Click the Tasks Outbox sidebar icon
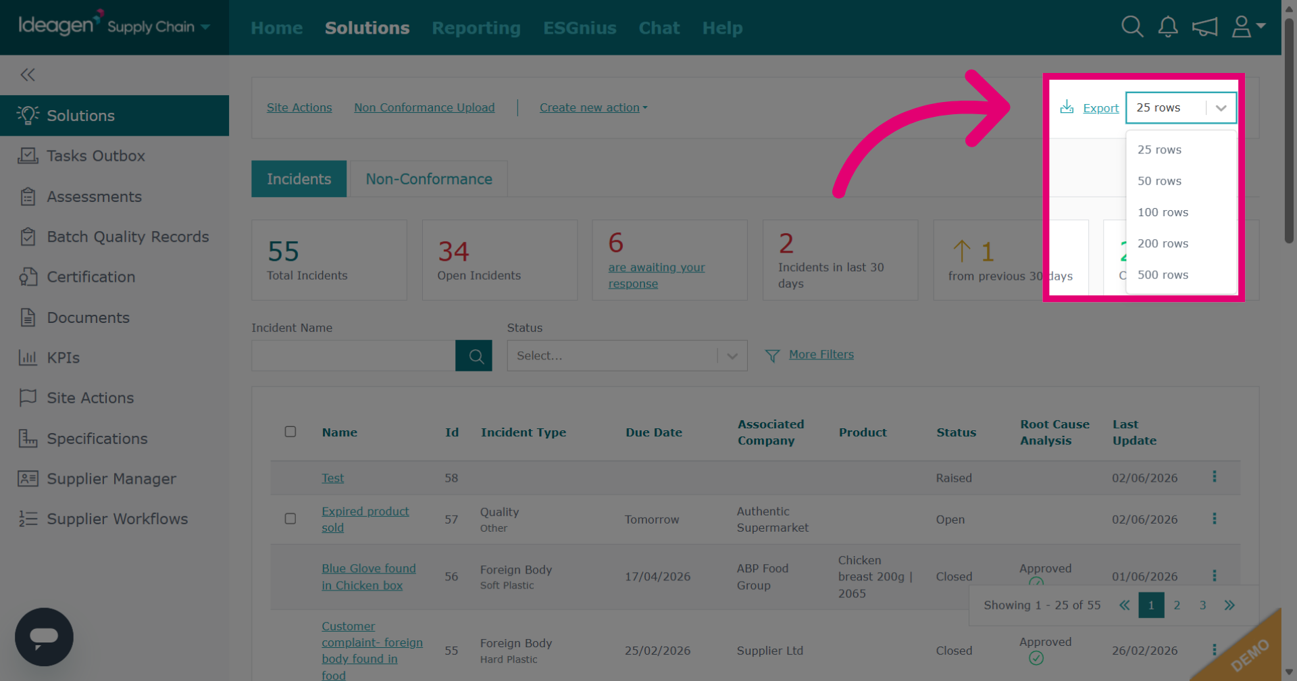The width and height of the screenshot is (1297, 681). point(28,156)
